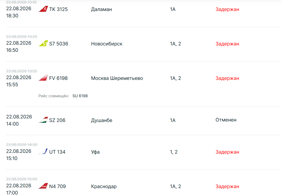Click the Somon Air SZ tail icon
Screen dimensions: 281x196
(x=43, y=120)
